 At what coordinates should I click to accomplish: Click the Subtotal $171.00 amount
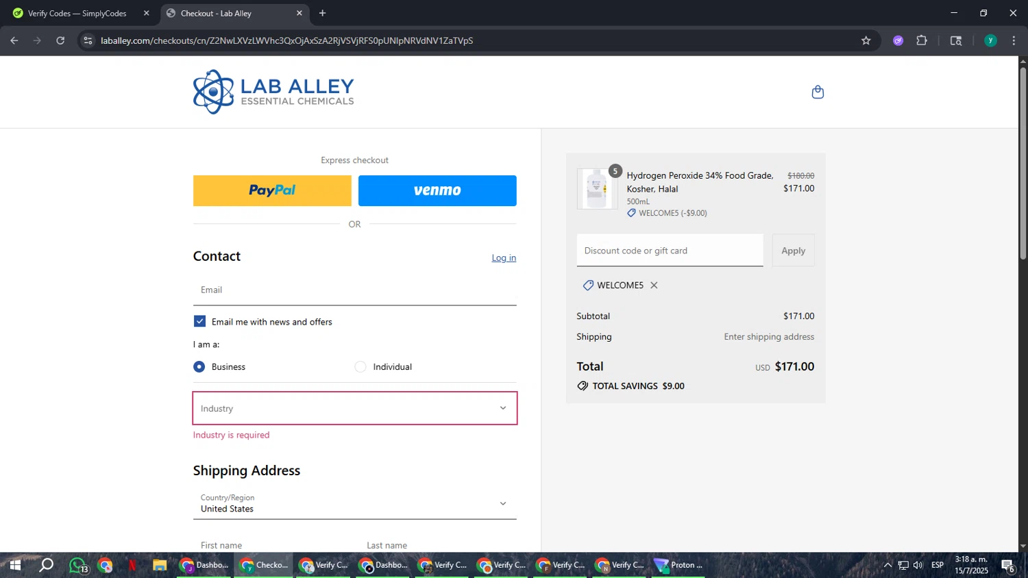coord(799,316)
